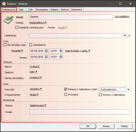
Task: Click the map pin icon beside Lokalizacja
Action: tap(129, 36)
